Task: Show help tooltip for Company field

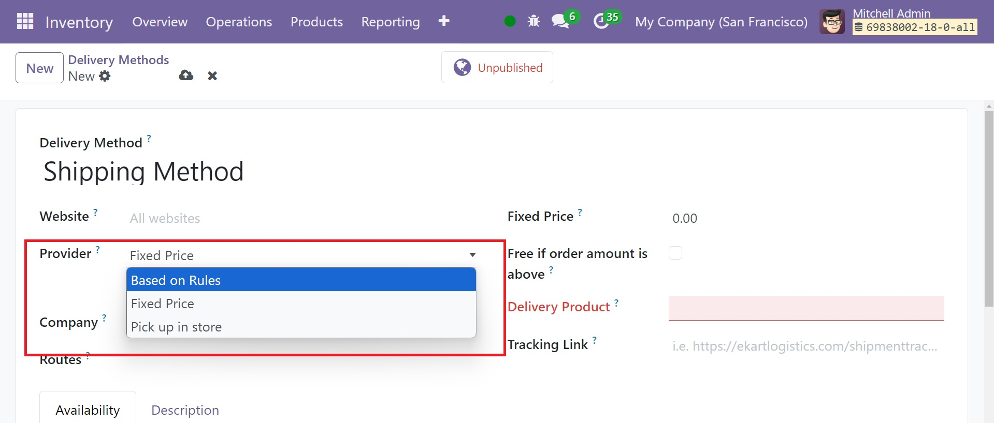Action: pyautogui.click(x=104, y=318)
